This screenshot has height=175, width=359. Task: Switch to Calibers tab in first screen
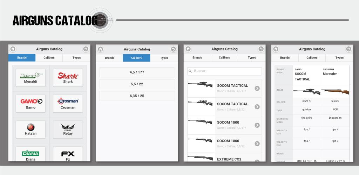coord(49,57)
